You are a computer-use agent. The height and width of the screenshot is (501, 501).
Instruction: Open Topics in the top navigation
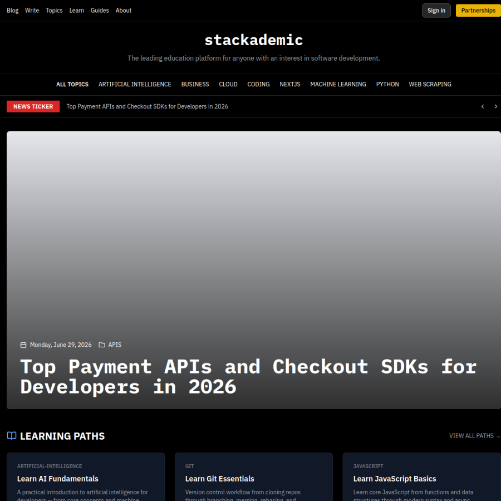pyautogui.click(x=54, y=11)
